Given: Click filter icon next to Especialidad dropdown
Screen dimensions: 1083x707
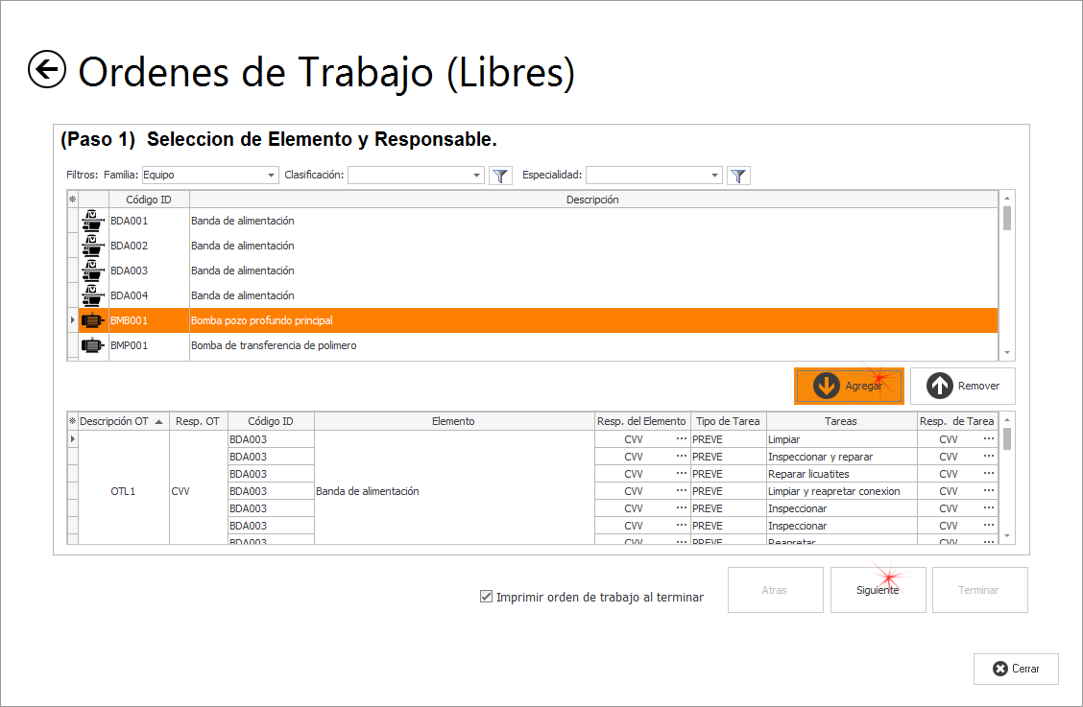Looking at the screenshot, I should point(738,176).
